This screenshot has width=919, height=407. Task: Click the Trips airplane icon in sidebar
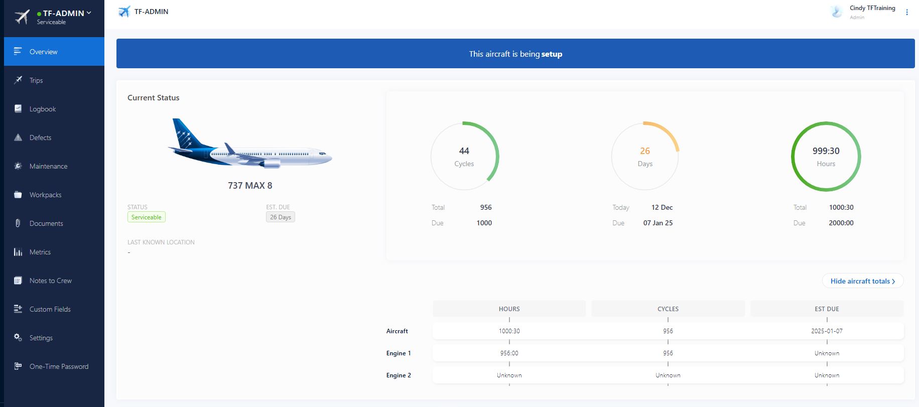(x=18, y=80)
